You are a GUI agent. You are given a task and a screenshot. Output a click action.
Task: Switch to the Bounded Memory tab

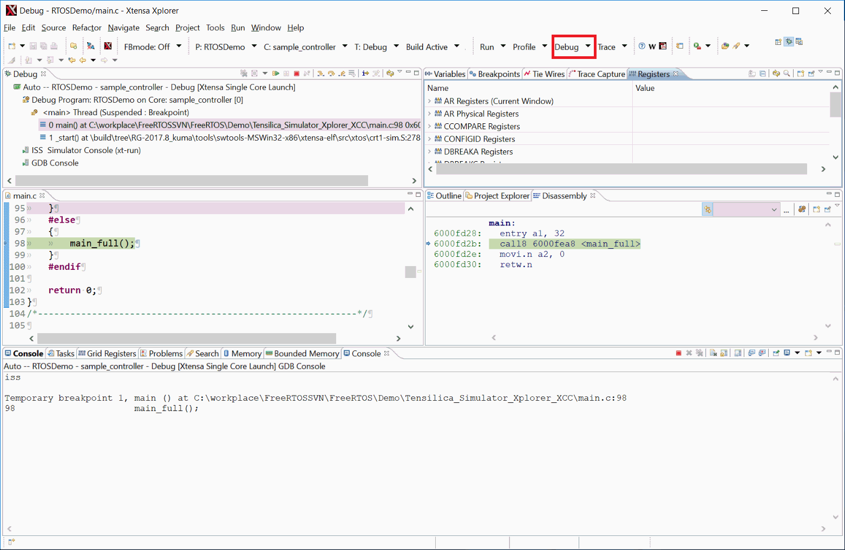coord(302,354)
